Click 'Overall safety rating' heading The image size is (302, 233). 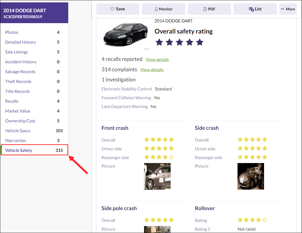(x=184, y=31)
